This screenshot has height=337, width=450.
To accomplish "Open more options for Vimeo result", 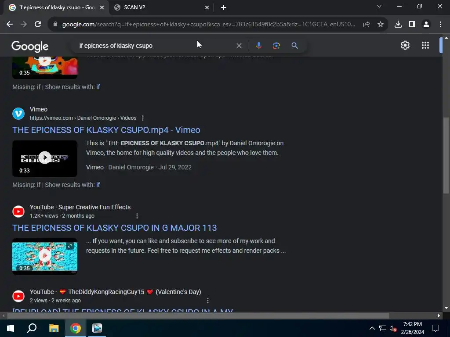I will [x=143, y=118].
